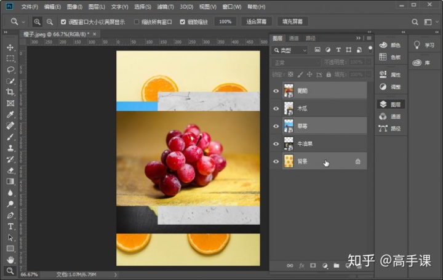Toggle 细微缩放 checkbox

click(x=183, y=22)
